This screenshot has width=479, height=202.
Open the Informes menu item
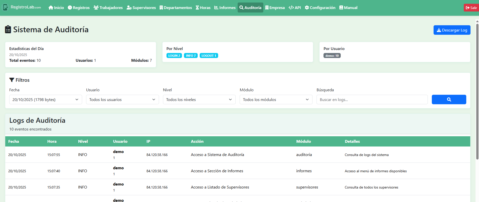pyautogui.click(x=225, y=8)
